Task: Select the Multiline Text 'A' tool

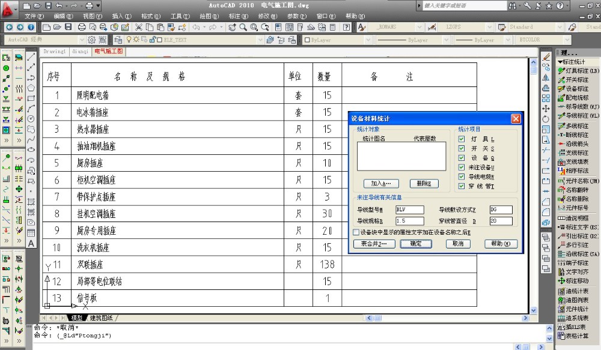Action: click(31, 244)
